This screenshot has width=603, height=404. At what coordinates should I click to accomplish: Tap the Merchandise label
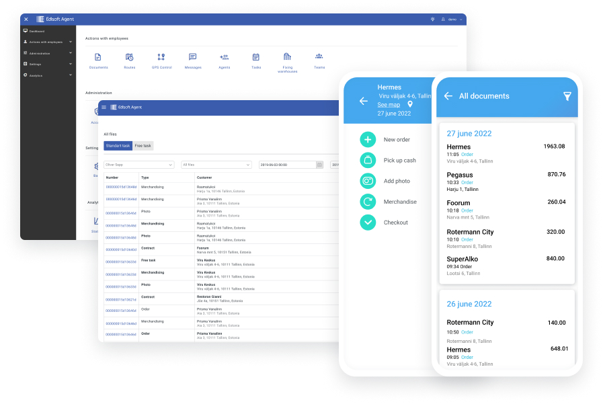click(x=400, y=202)
